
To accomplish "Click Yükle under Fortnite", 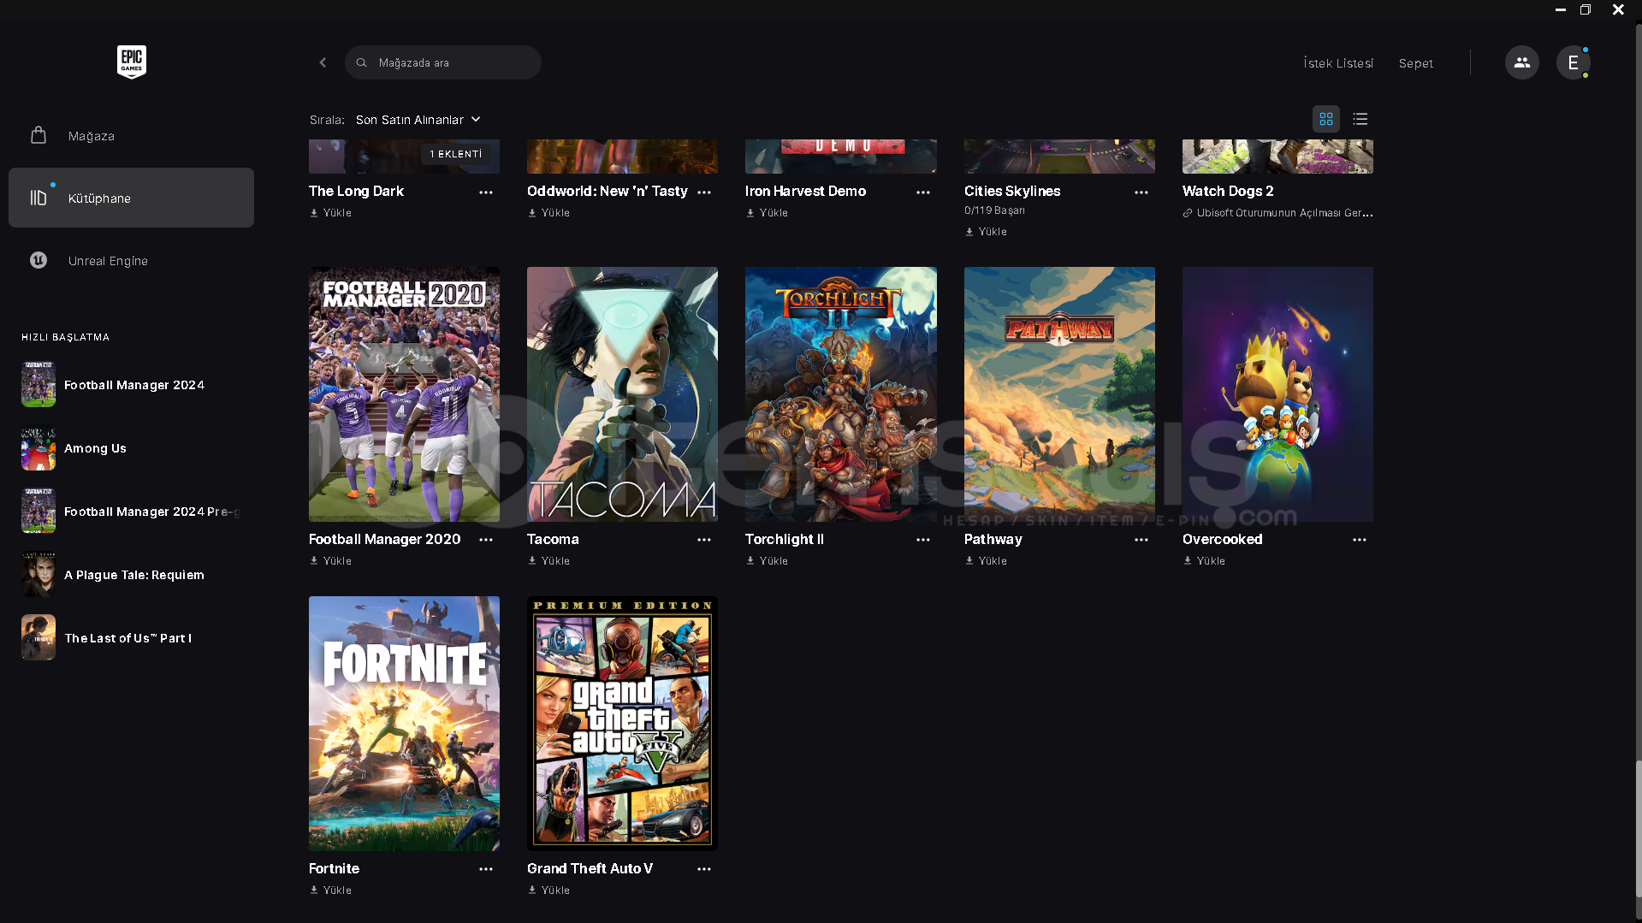I will (331, 890).
